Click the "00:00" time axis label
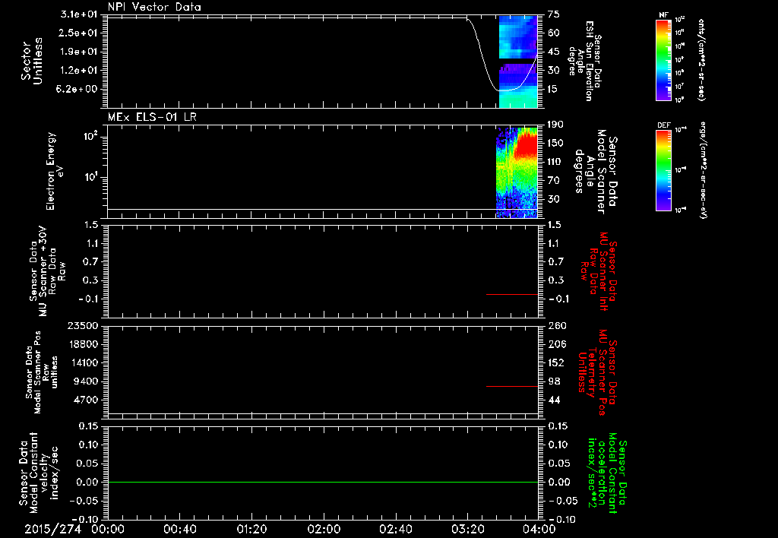 coord(108,529)
